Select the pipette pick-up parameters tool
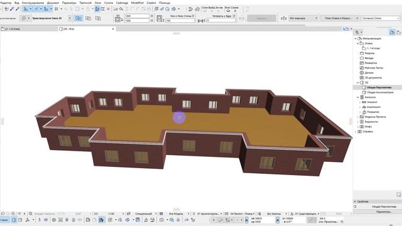The image size is (402, 226). 12,9
